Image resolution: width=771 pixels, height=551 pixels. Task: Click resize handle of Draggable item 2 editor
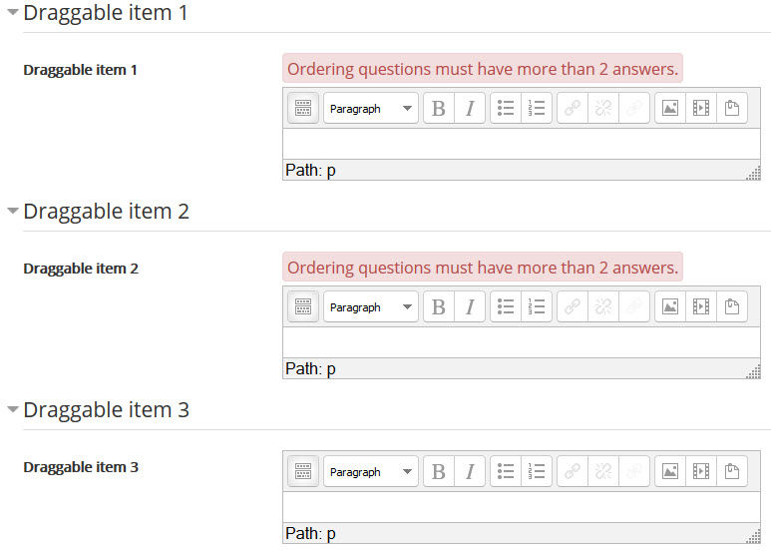[x=753, y=371]
